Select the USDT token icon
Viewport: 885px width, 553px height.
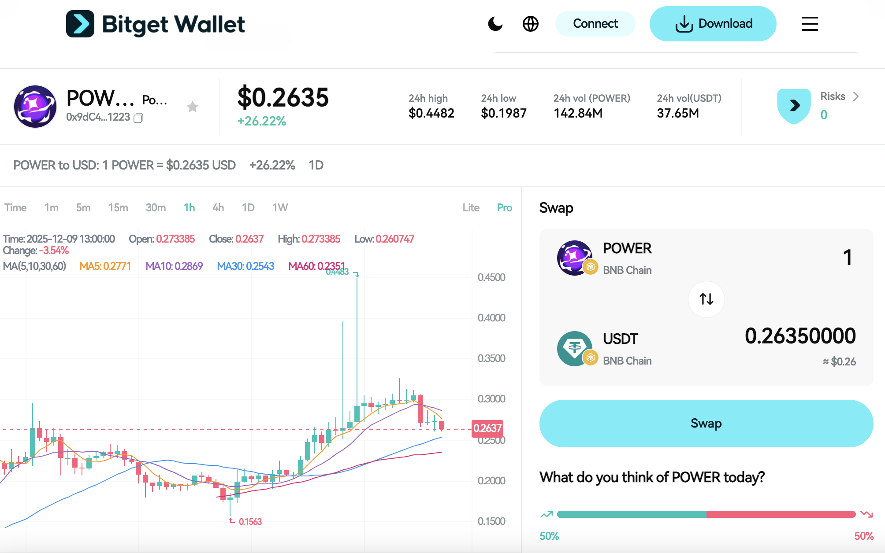[575, 348]
